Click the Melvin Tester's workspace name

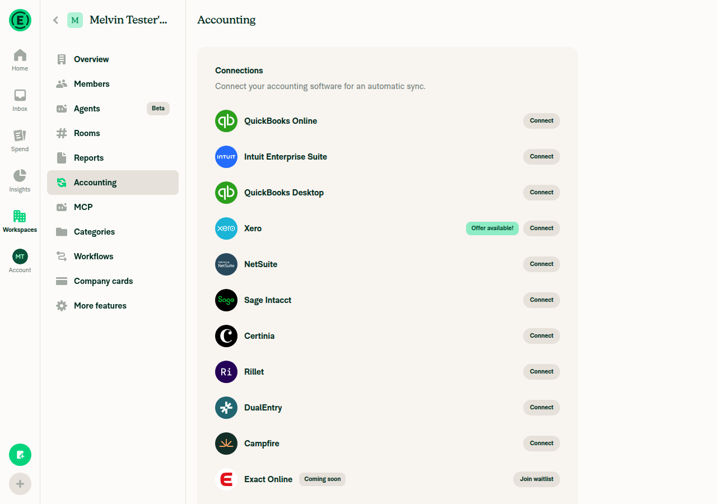[x=128, y=20]
